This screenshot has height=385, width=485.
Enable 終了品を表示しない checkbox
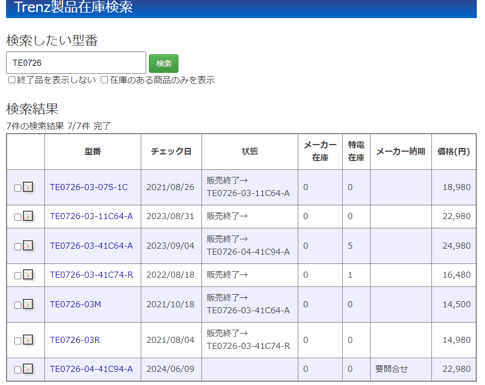[x=12, y=80]
